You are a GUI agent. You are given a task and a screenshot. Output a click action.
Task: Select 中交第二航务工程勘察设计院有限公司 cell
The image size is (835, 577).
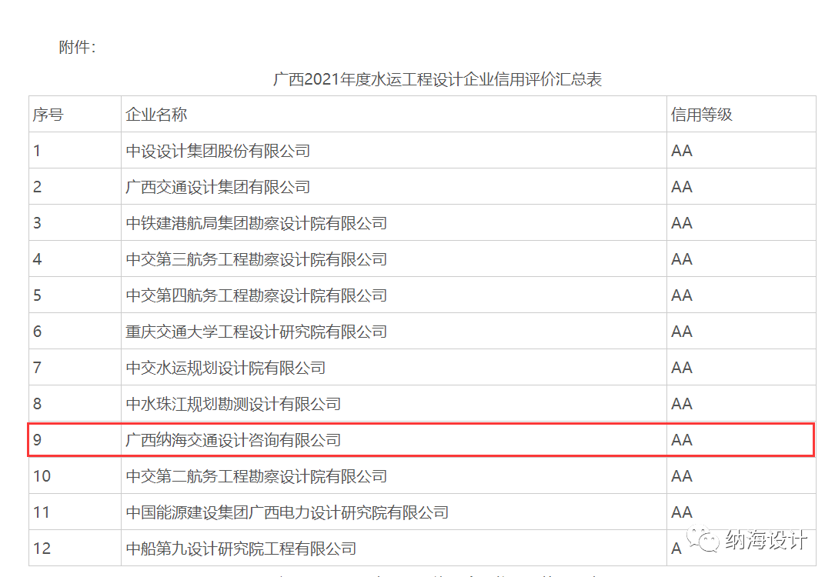coord(256,476)
